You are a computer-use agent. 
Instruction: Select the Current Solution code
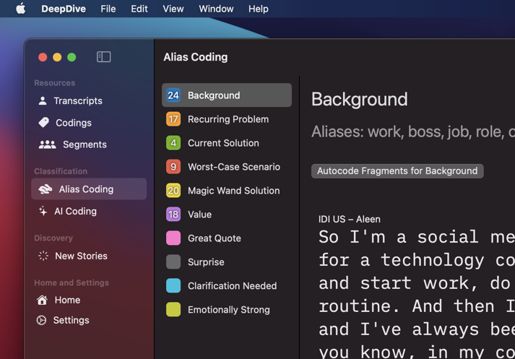[227, 143]
